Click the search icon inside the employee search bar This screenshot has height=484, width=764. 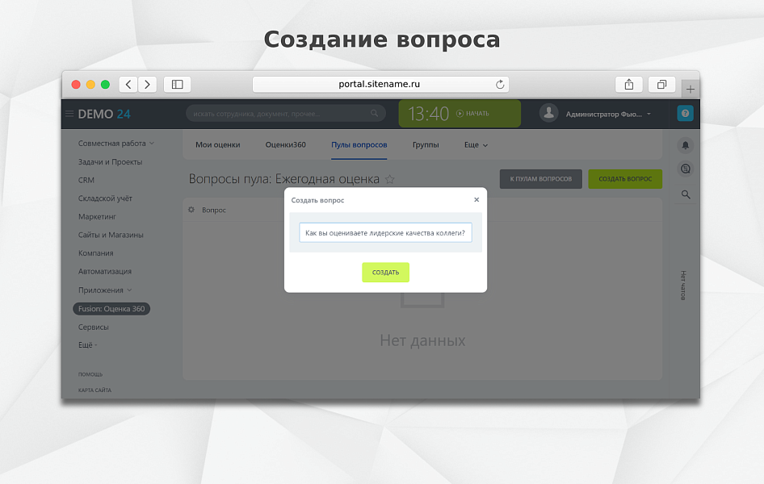[x=375, y=114]
